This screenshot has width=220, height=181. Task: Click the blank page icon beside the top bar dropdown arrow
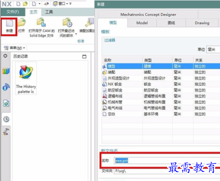pos(34,4)
